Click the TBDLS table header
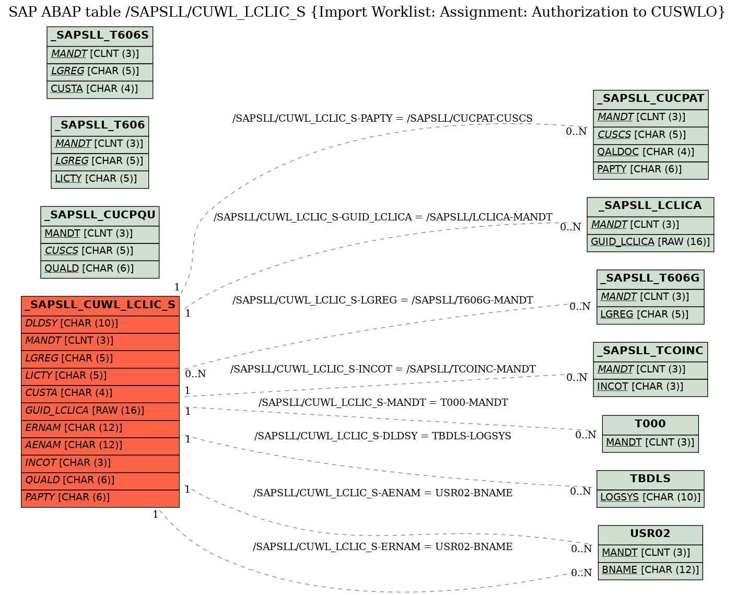The height and width of the screenshot is (595, 735). click(x=650, y=480)
